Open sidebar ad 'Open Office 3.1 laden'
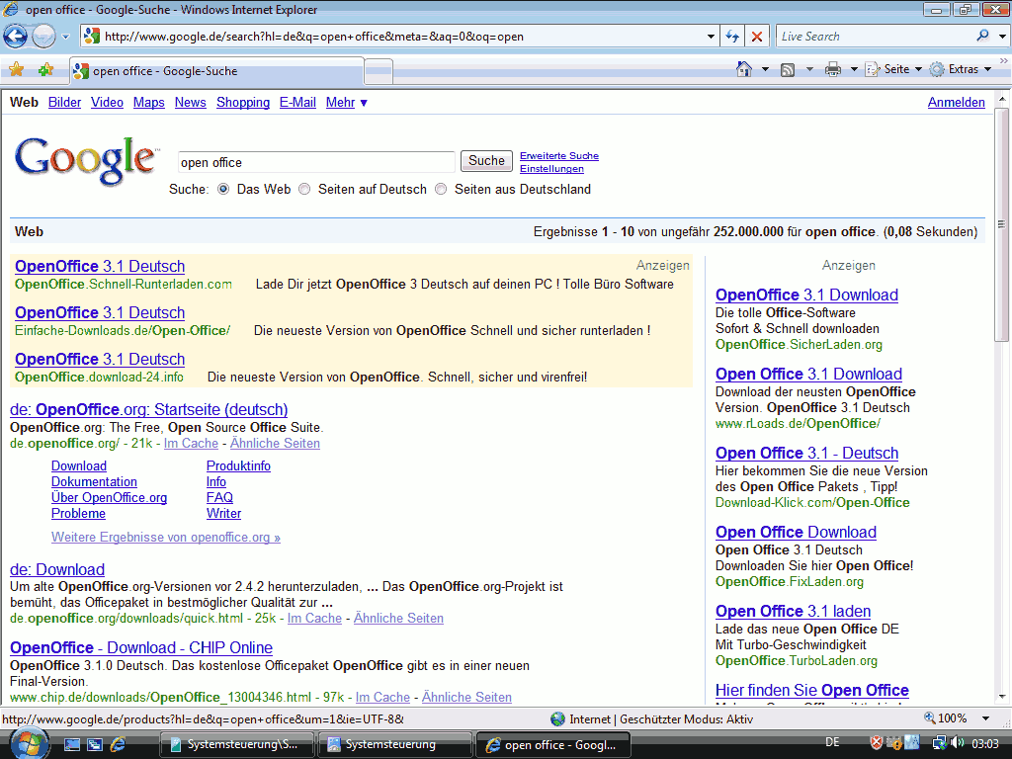The width and height of the screenshot is (1012, 759). [x=794, y=611]
